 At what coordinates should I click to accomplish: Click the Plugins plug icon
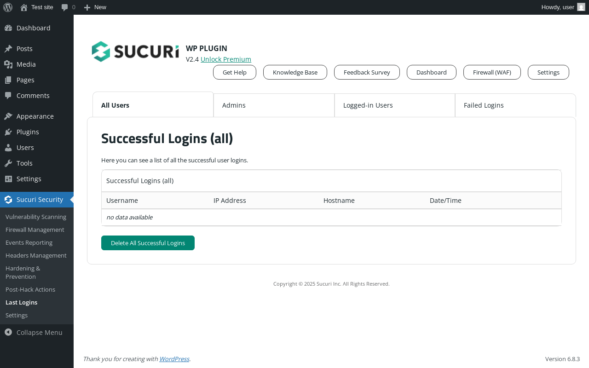click(8, 132)
